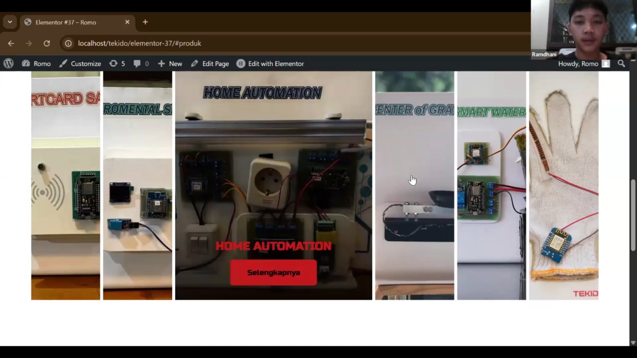The image size is (637, 358).
Task: Click the red Selengkapnya button
Action: tap(273, 272)
